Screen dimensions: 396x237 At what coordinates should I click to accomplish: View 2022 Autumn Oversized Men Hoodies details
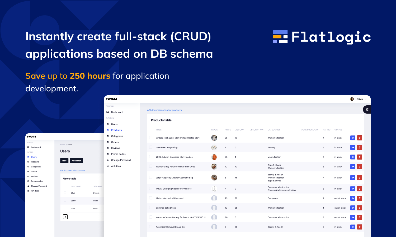[x=353, y=157]
